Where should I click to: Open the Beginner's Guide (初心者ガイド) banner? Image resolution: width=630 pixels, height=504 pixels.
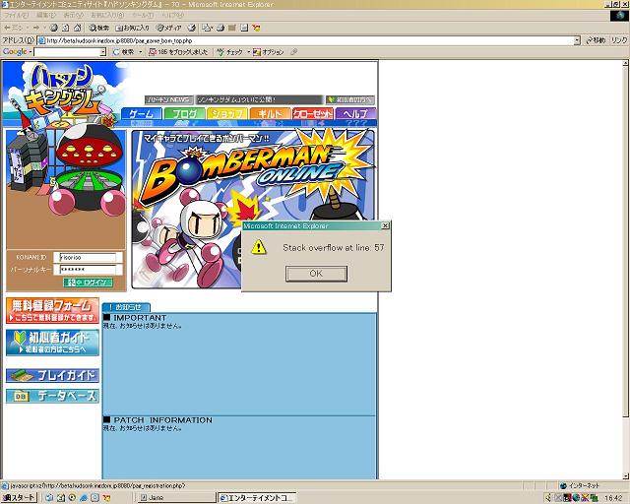tap(52, 343)
